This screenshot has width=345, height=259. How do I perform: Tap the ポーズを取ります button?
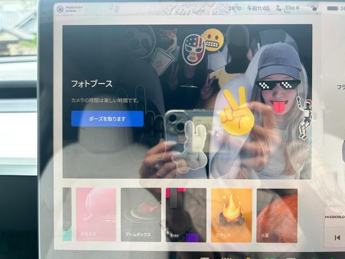tap(107, 119)
